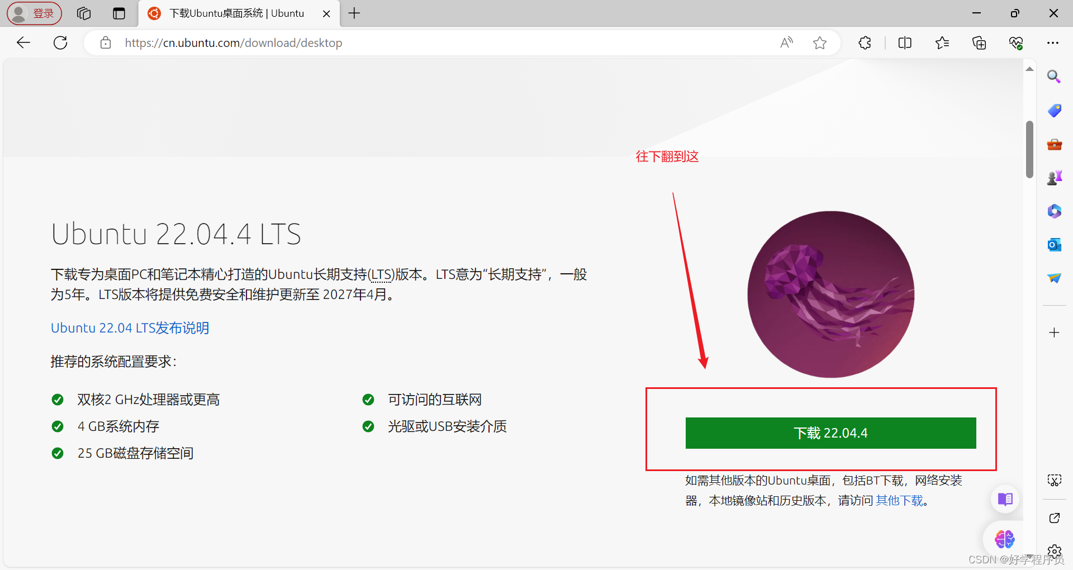Reload the Ubuntu download page
The height and width of the screenshot is (570, 1073).
click(60, 42)
